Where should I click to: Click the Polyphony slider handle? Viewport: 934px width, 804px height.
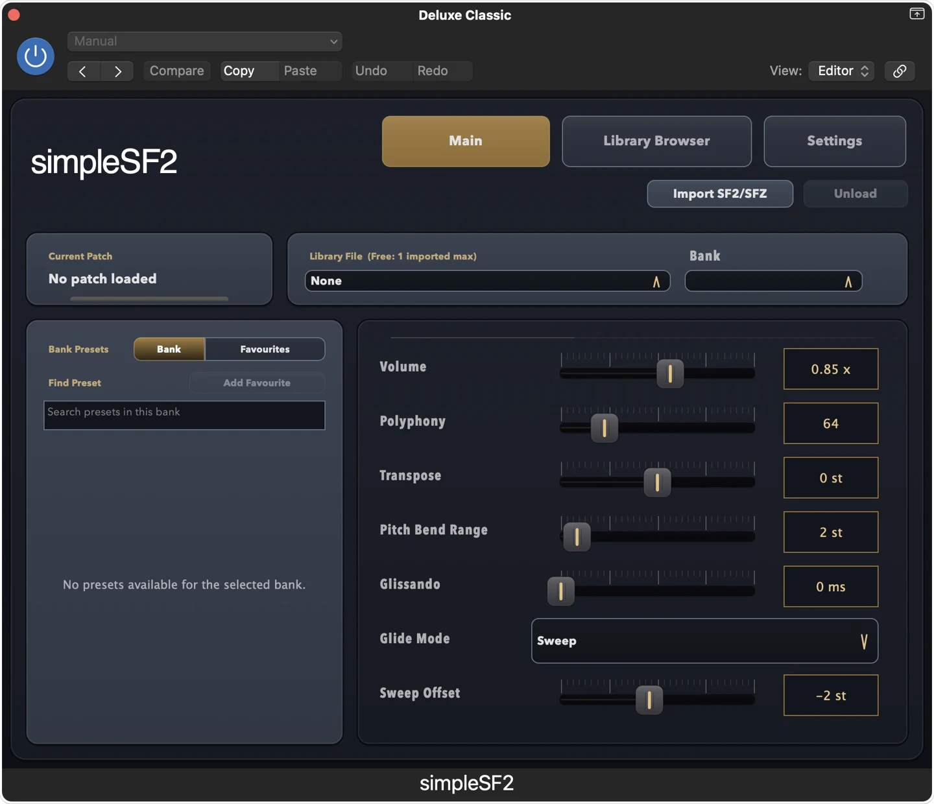[x=605, y=428]
